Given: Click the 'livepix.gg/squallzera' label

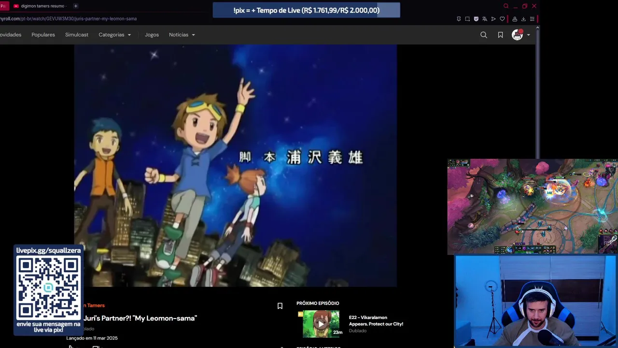Looking at the screenshot, I should click(48, 250).
